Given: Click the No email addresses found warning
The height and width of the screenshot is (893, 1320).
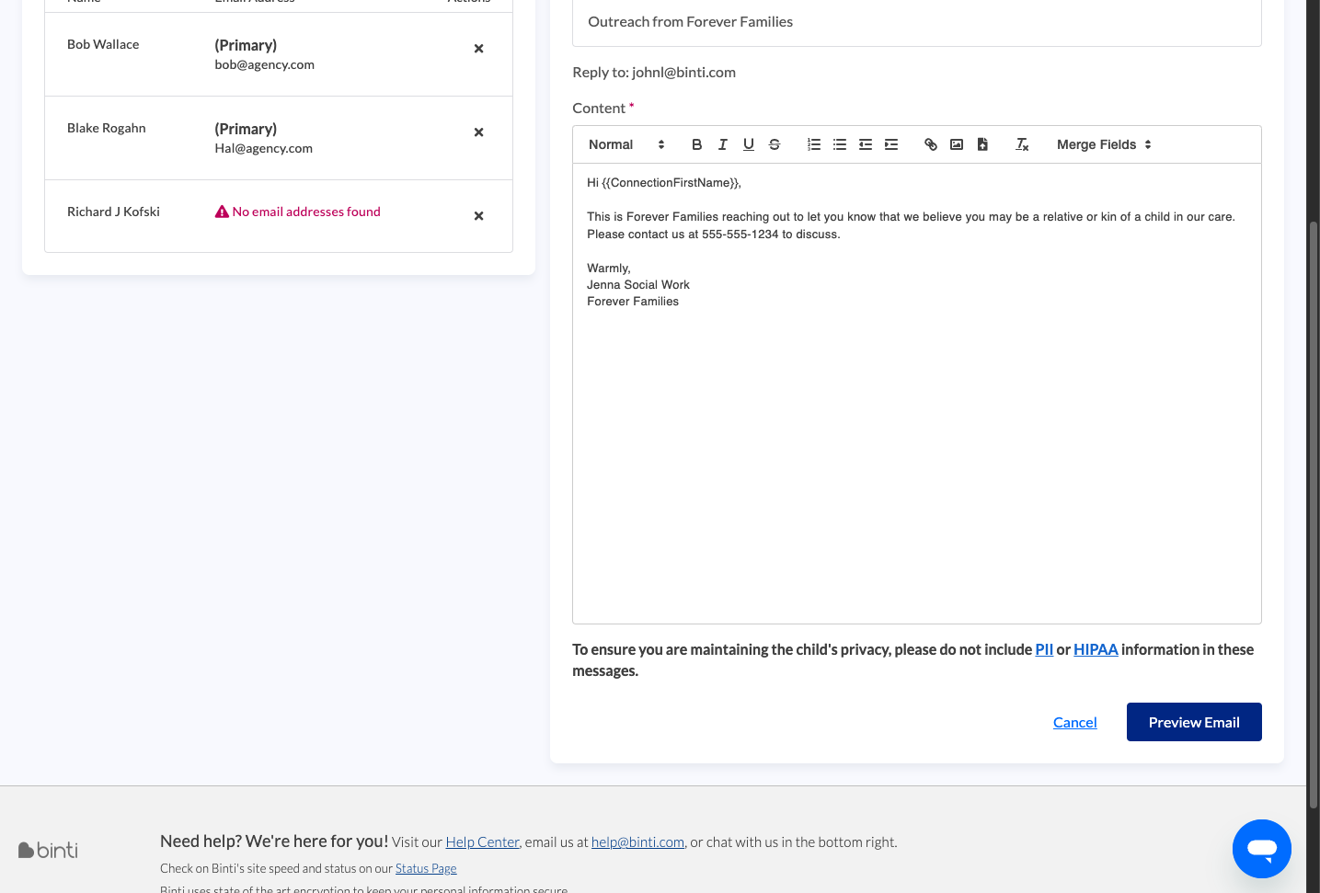Looking at the screenshot, I should tap(297, 212).
